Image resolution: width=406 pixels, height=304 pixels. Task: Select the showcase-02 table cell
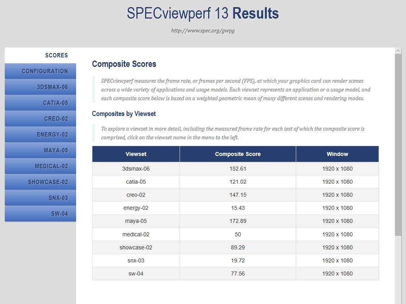coord(136,247)
